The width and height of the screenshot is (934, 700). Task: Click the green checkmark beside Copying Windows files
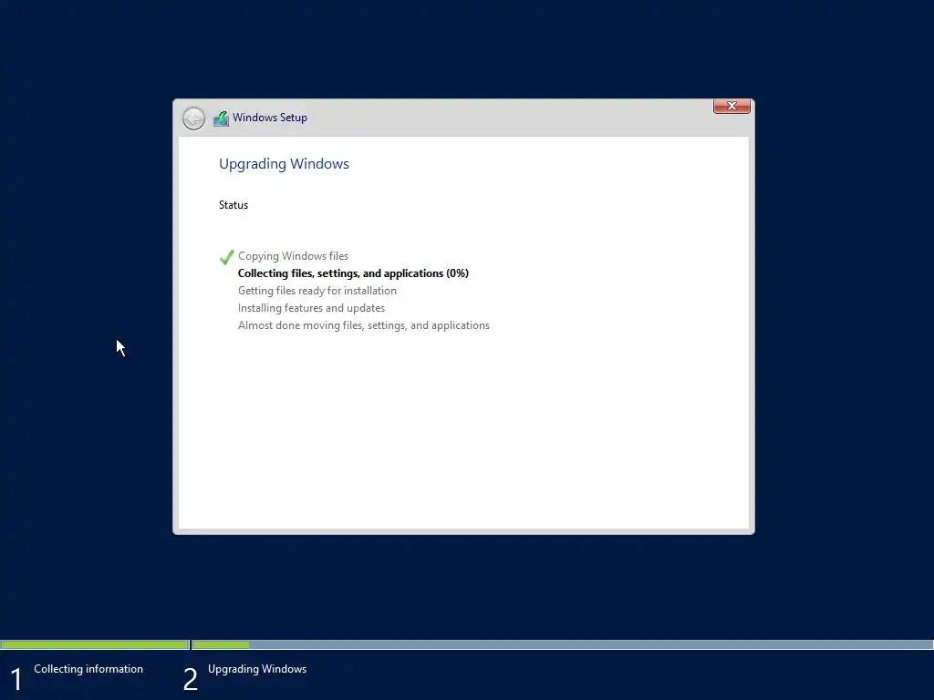226,257
